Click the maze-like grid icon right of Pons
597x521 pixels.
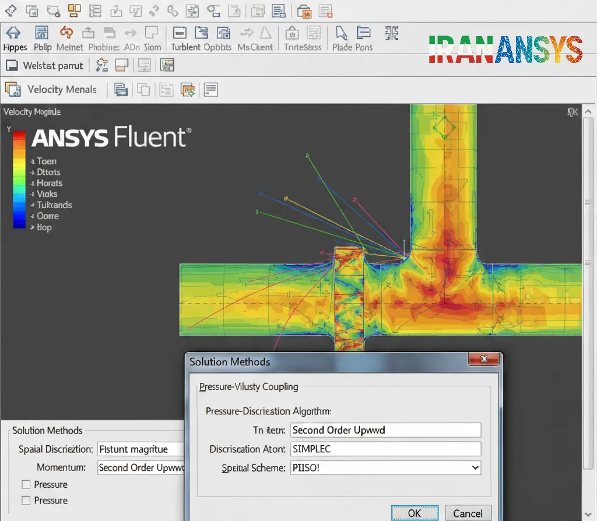391,33
